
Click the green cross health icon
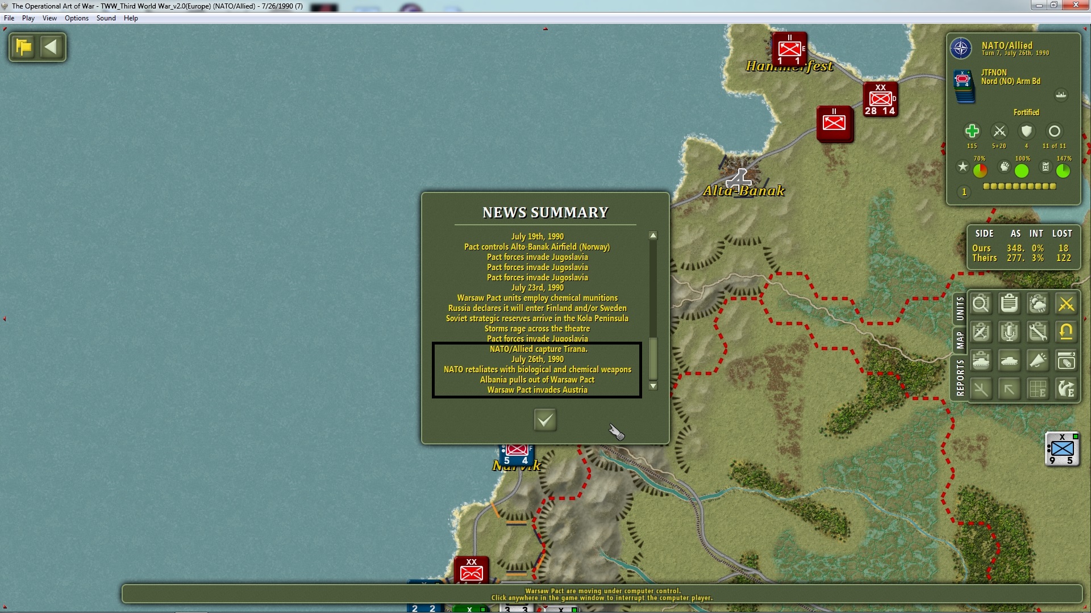[972, 131]
